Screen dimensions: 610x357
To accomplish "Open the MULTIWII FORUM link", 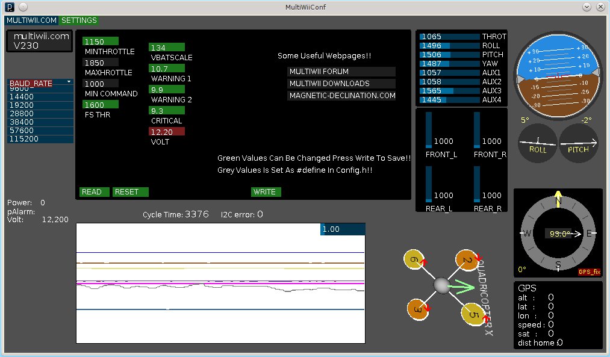I will pos(341,72).
